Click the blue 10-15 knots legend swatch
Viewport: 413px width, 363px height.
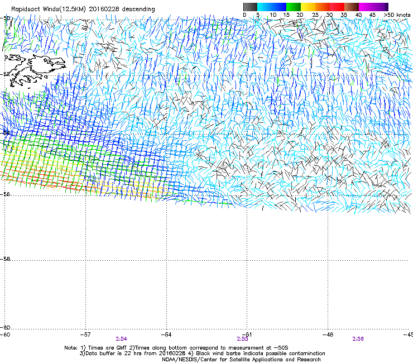point(279,7)
